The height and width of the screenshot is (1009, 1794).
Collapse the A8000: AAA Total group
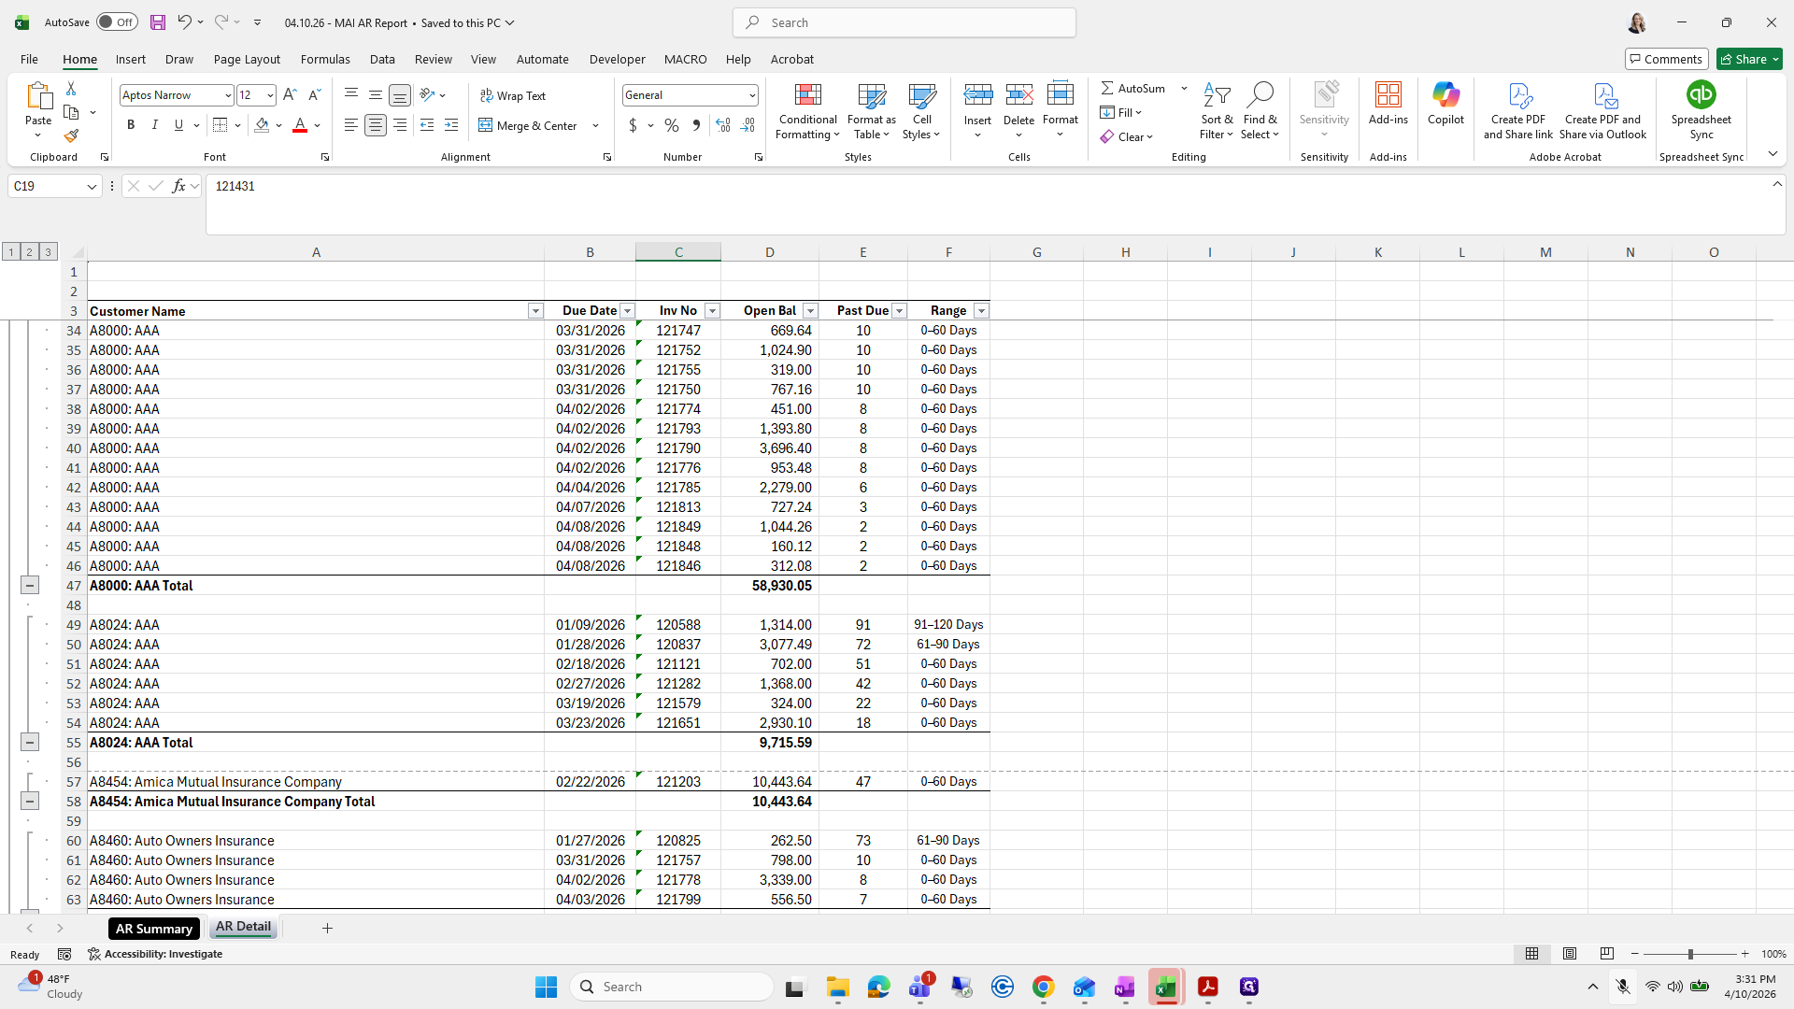click(30, 586)
